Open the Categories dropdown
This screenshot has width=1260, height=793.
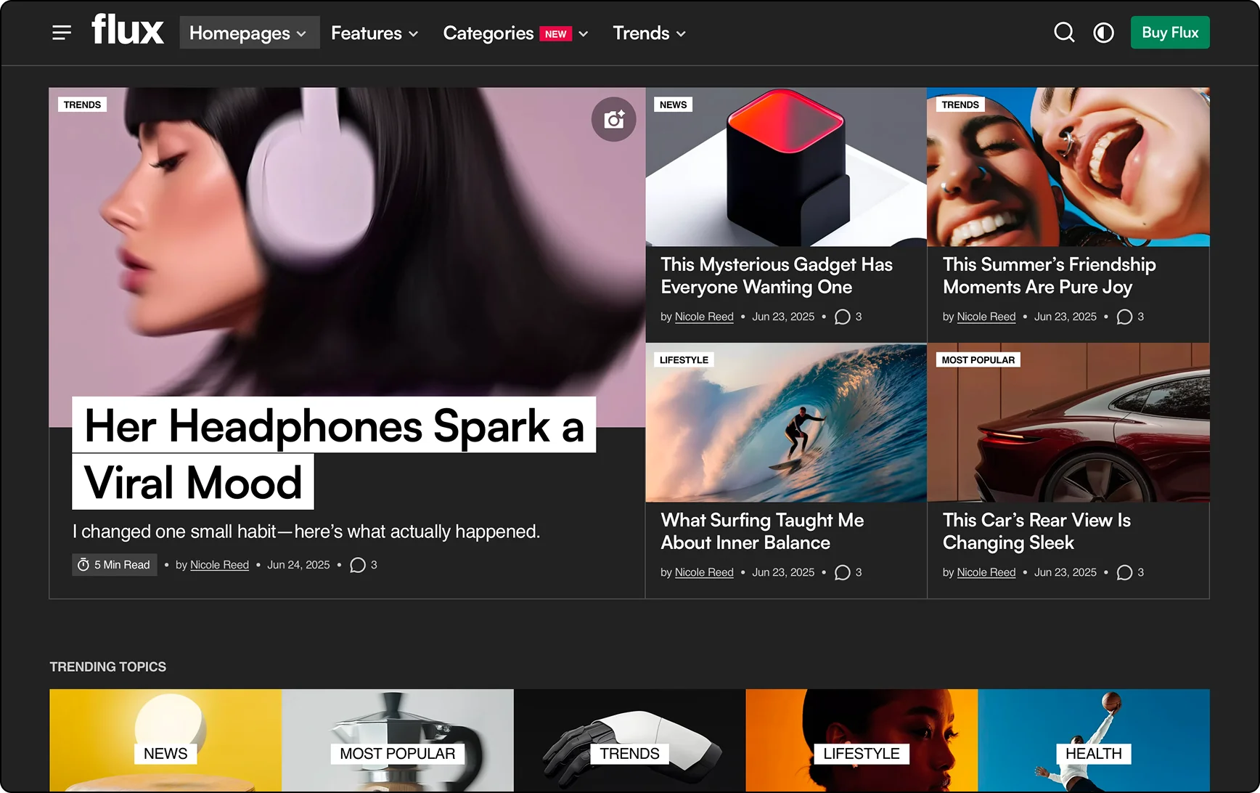coord(515,33)
